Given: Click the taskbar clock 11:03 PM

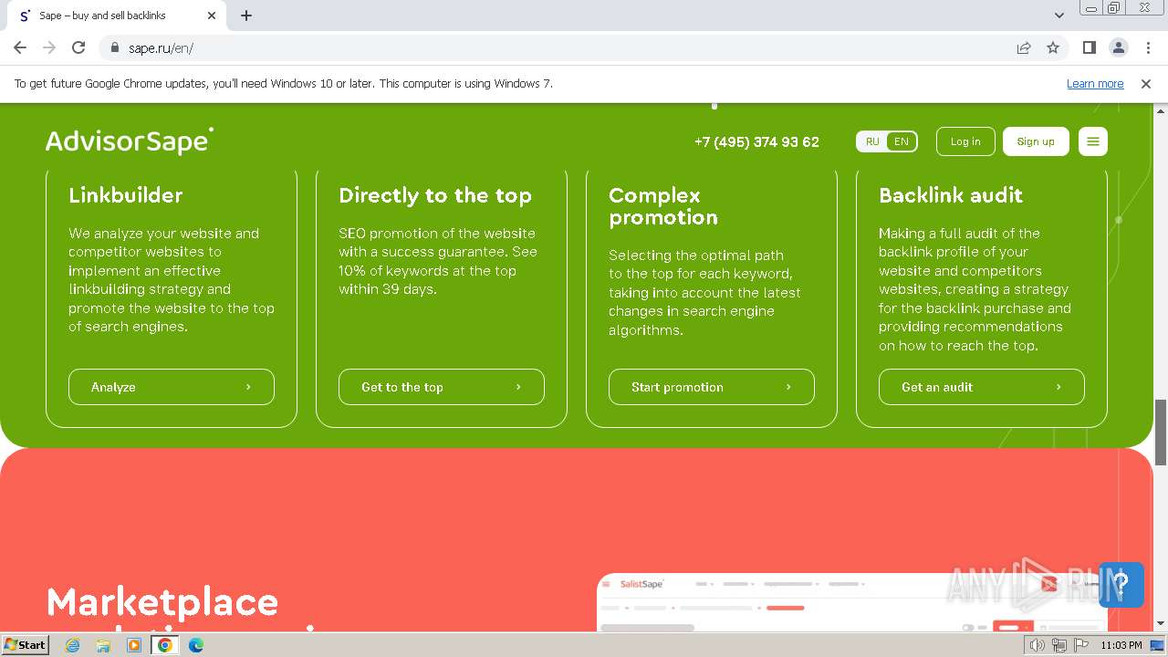Looking at the screenshot, I should point(1121,645).
